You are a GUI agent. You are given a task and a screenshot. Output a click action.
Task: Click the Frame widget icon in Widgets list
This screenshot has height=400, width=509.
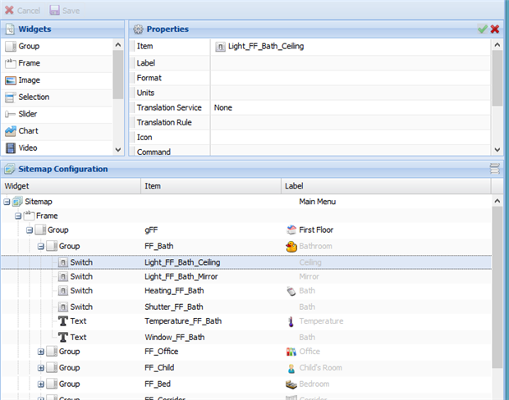click(x=11, y=63)
